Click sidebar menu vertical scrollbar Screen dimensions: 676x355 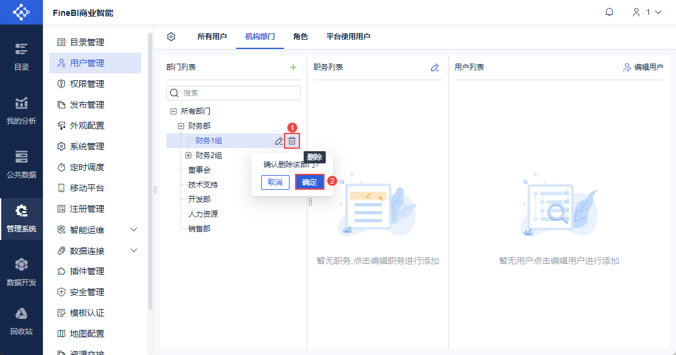pos(150,171)
